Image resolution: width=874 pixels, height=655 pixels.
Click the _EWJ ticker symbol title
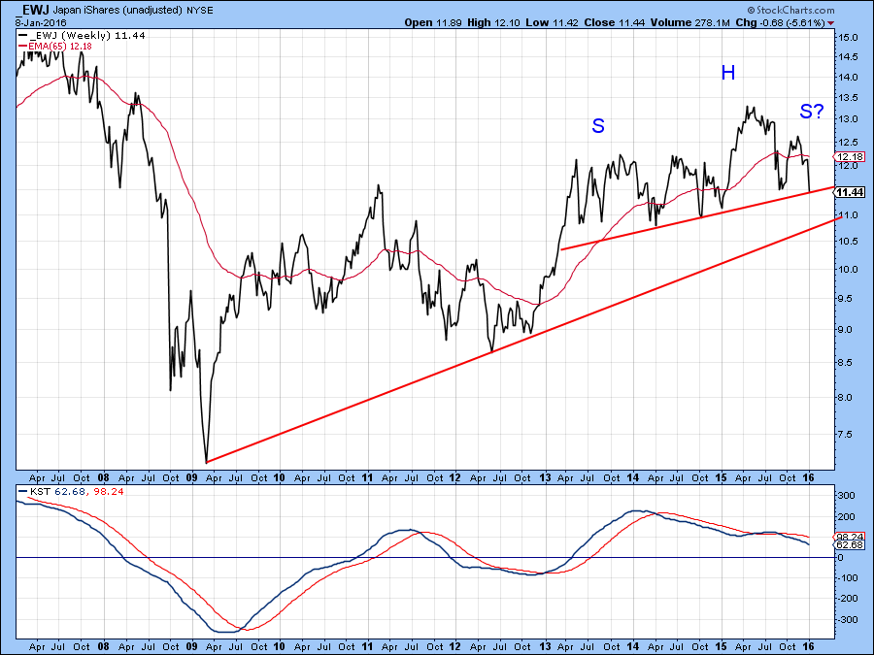point(33,10)
